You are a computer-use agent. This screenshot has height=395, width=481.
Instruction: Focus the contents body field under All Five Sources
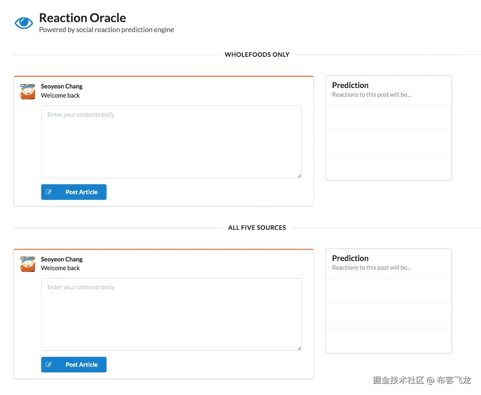point(171,314)
